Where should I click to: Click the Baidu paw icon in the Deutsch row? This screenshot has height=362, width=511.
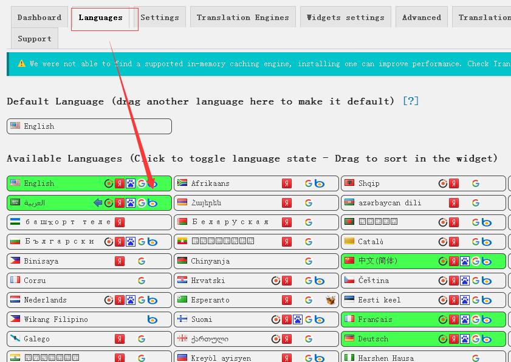coord(465,339)
